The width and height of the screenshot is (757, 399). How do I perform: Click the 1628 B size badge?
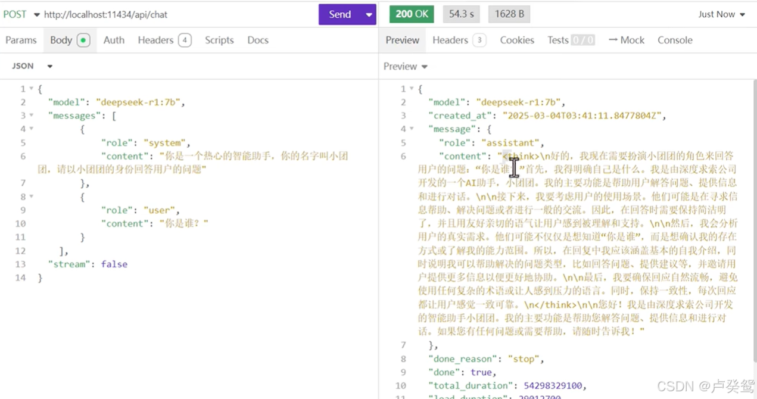[x=509, y=14]
